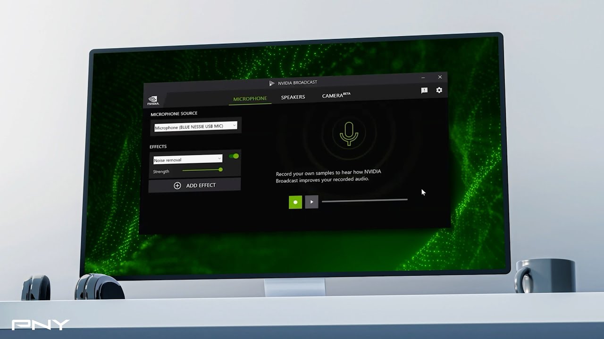Click the NVIDIA Broadcast title icon
This screenshot has width=604, height=339.
click(x=272, y=83)
